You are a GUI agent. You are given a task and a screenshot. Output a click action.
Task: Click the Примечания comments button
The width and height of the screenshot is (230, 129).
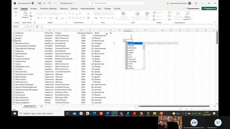(x=192, y=9)
